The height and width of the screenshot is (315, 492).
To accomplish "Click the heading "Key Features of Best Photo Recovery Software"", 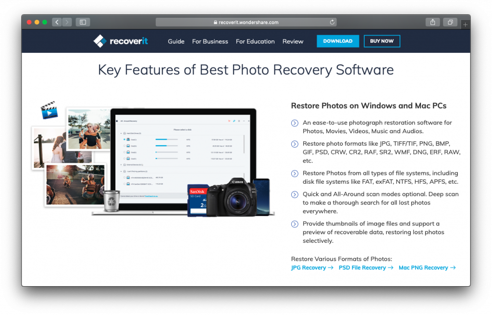I will click(x=246, y=70).
